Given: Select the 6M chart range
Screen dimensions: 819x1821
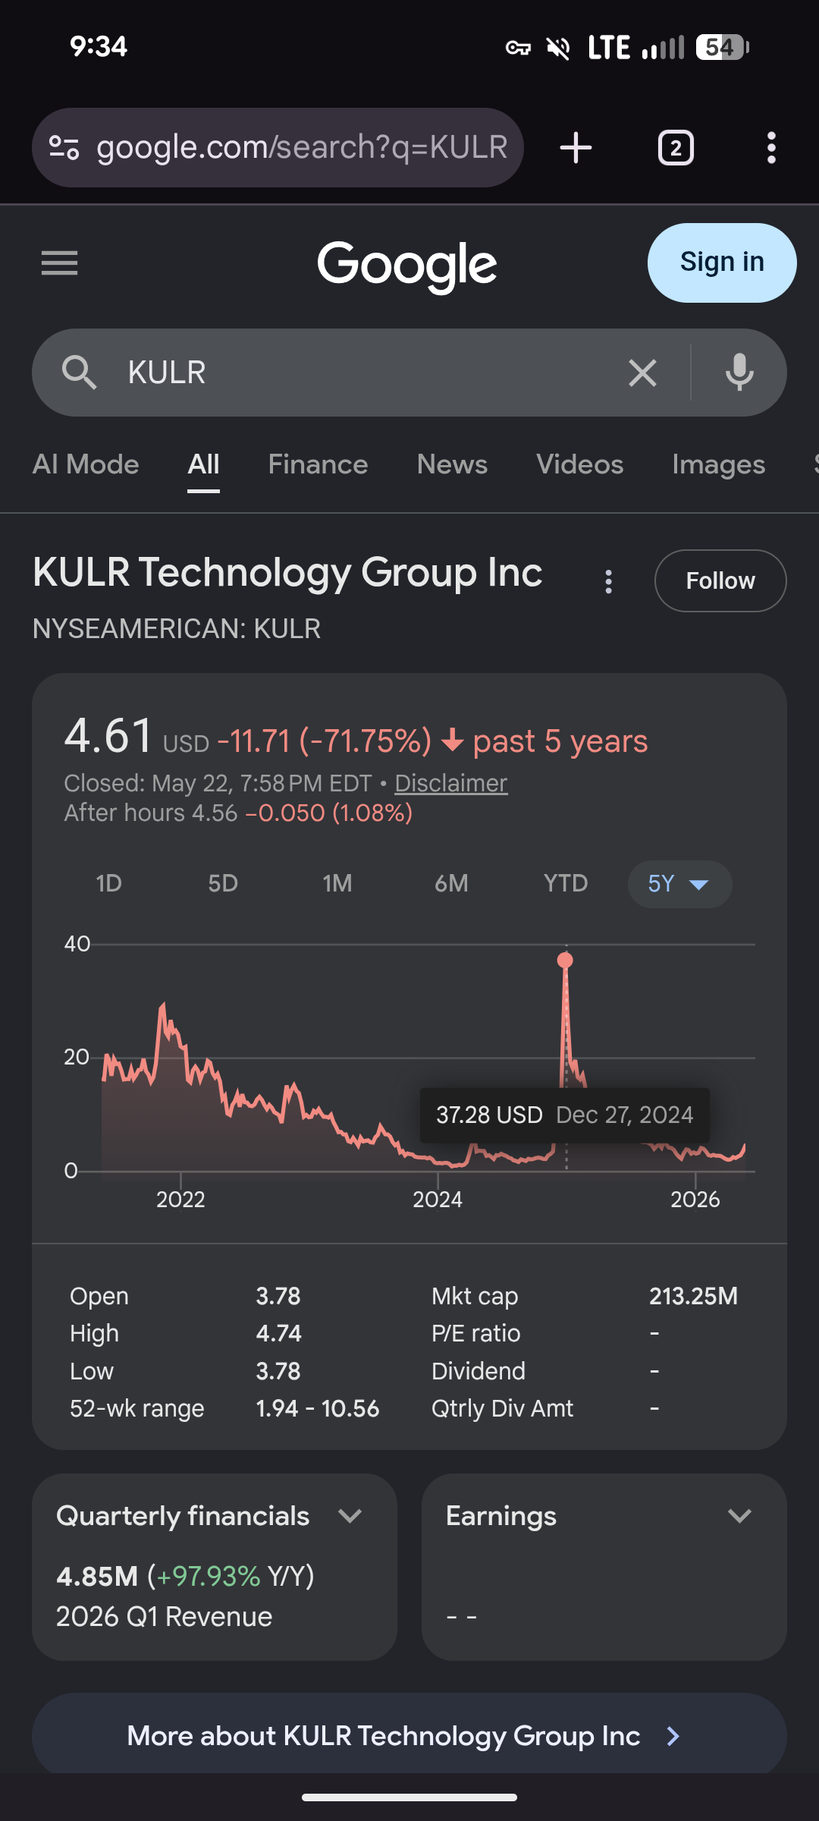Looking at the screenshot, I should tap(451, 883).
